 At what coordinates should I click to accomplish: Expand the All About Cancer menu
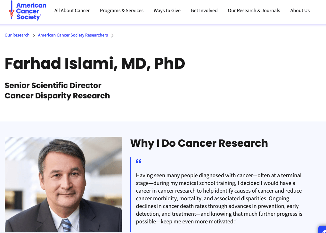(x=72, y=11)
